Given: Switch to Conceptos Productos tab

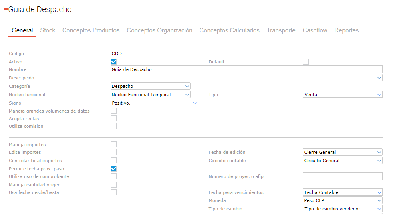Looking at the screenshot, I should coord(91,30).
